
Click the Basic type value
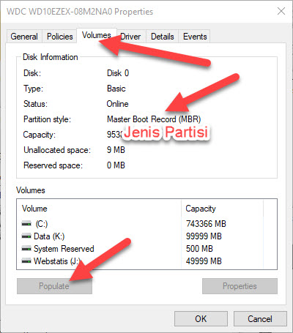(x=116, y=89)
